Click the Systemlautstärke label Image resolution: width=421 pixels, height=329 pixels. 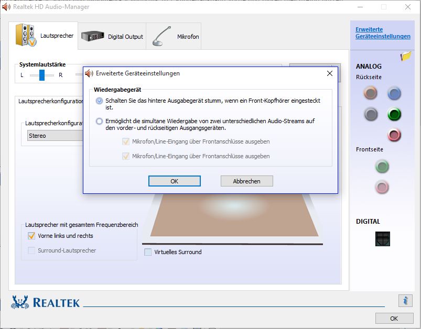point(42,64)
